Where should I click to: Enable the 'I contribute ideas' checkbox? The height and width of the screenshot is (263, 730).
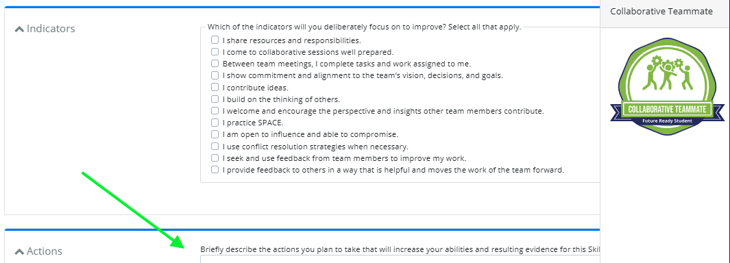pyautogui.click(x=215, y=87)
